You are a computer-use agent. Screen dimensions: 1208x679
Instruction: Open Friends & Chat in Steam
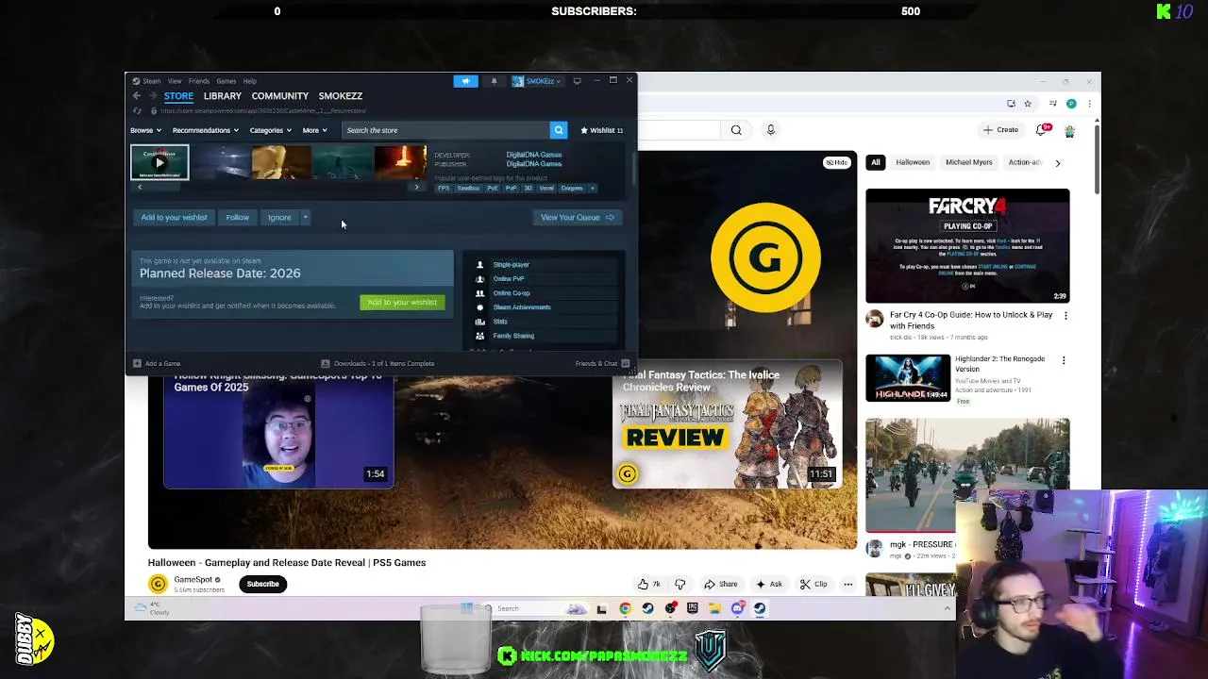[x=601, y=363]
